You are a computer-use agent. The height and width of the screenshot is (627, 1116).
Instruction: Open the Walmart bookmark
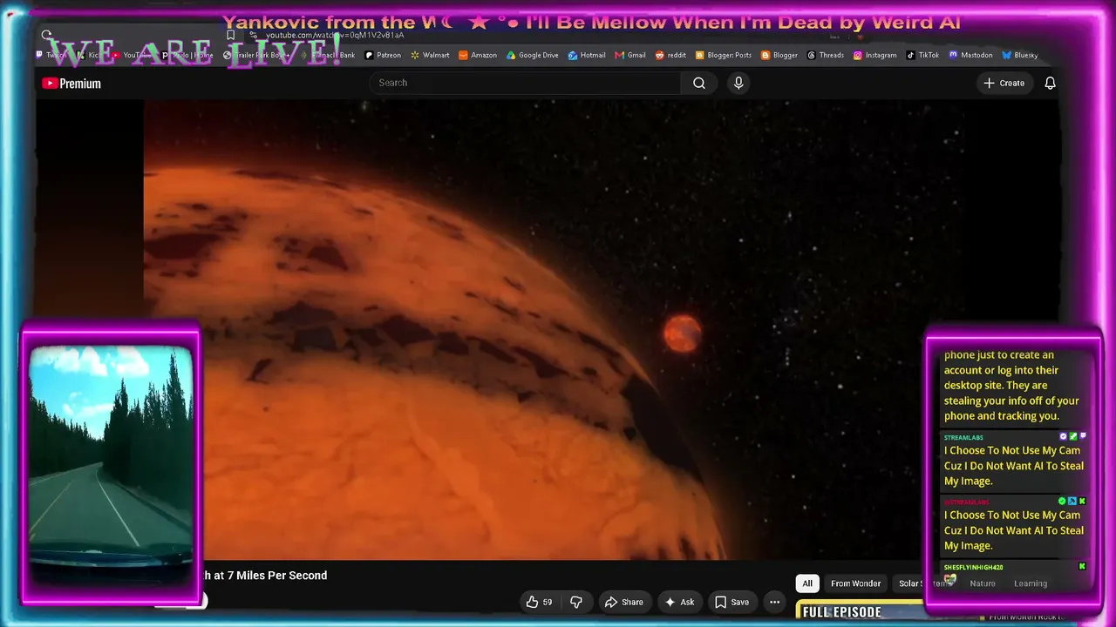pyautogui.click(x=430, y=55)
